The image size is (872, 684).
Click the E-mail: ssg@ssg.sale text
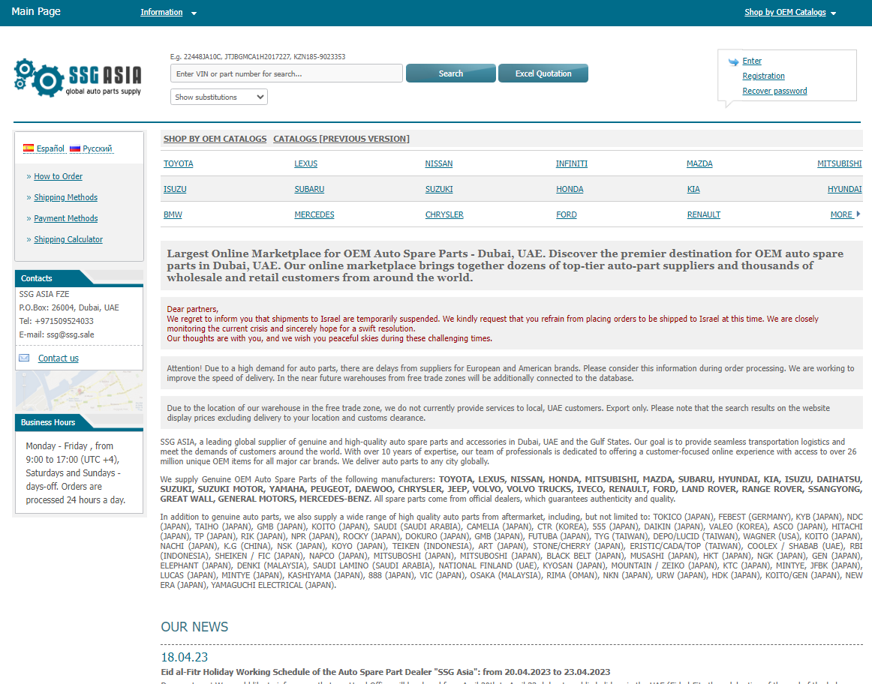(x=57, y=335)
